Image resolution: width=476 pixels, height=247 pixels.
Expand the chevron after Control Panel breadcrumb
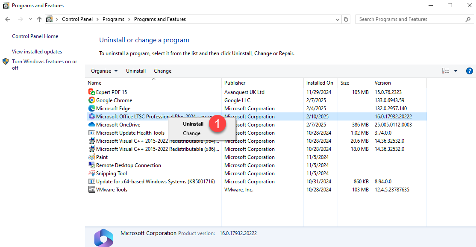[97, 19]
